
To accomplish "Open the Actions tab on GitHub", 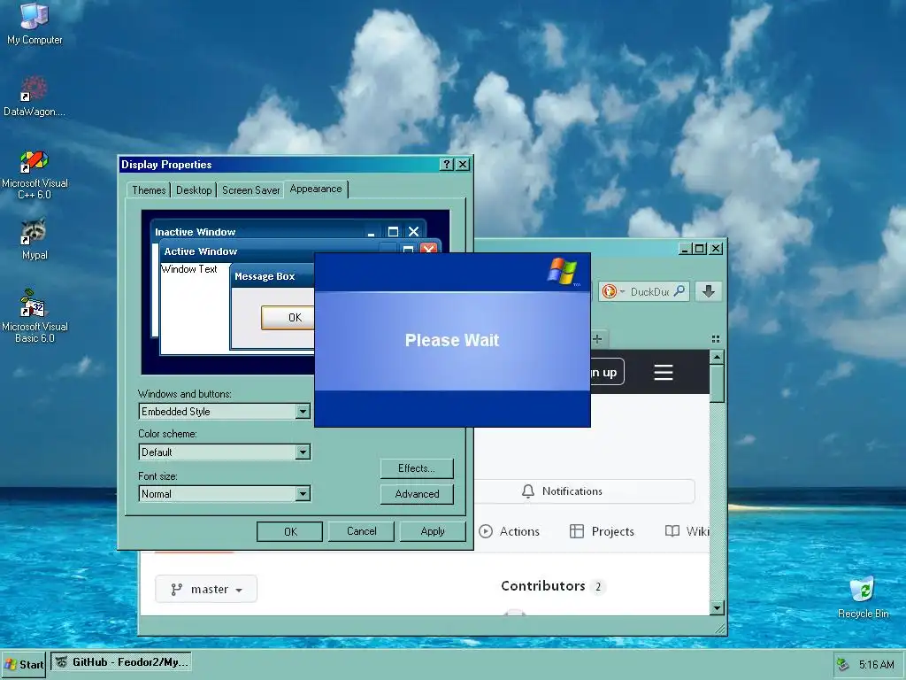I will (x=509, y=531).
